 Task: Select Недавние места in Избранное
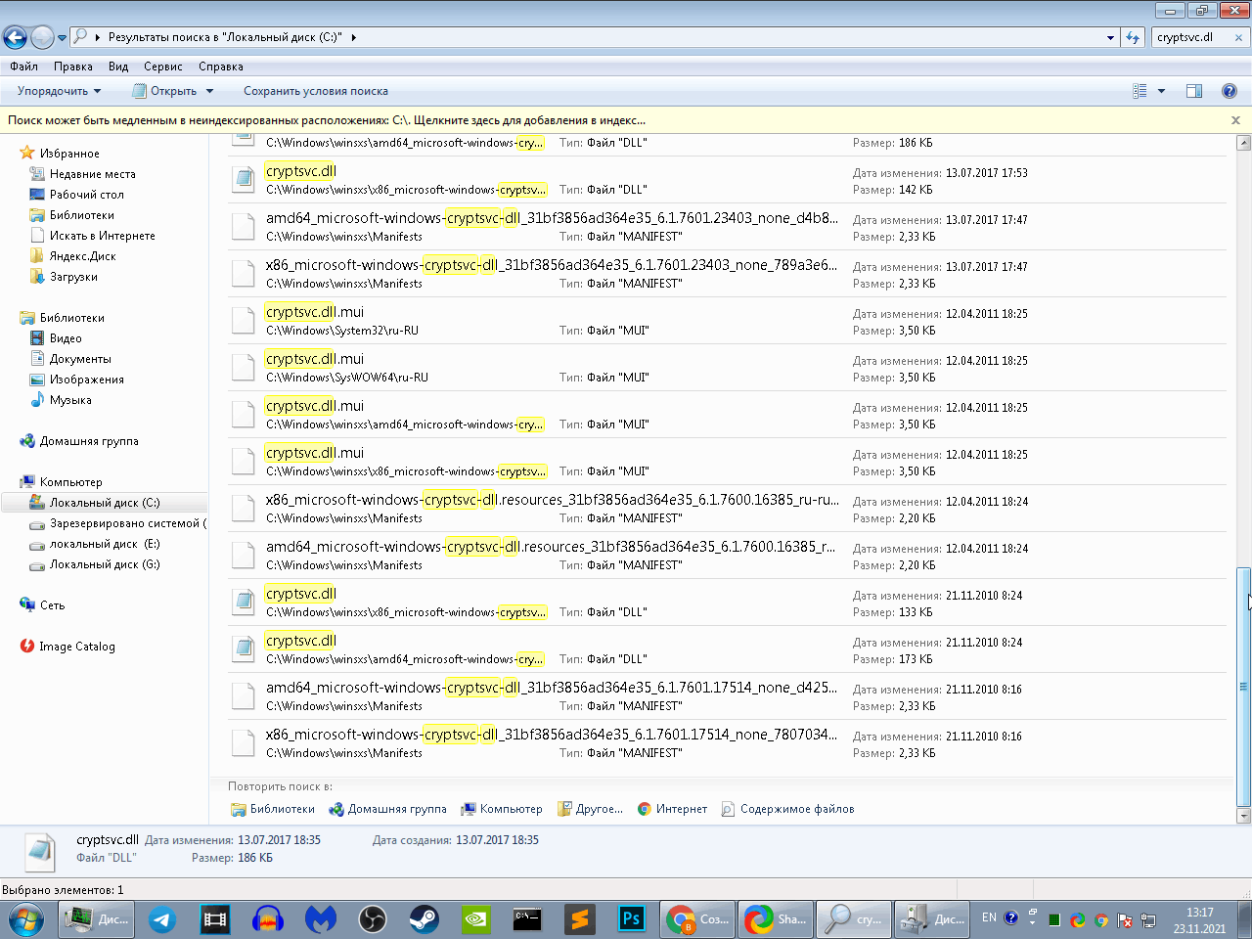coord(82,174)
